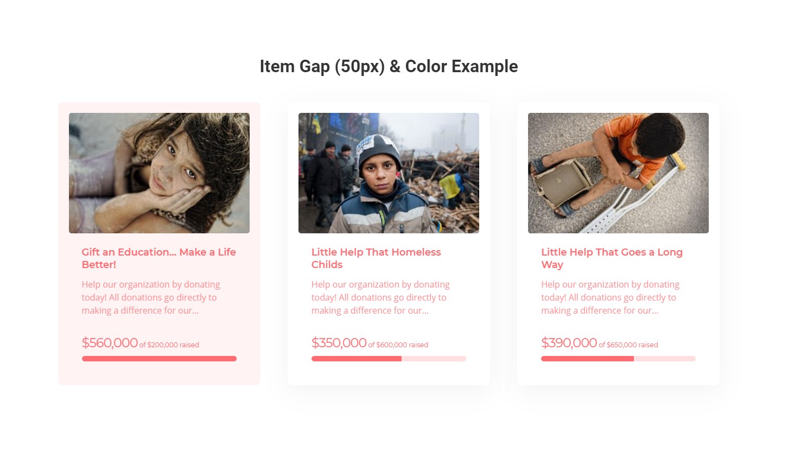The image size is (788, 452).
Task: Open the boy in beanie hat photo
Action: (389, 173)
